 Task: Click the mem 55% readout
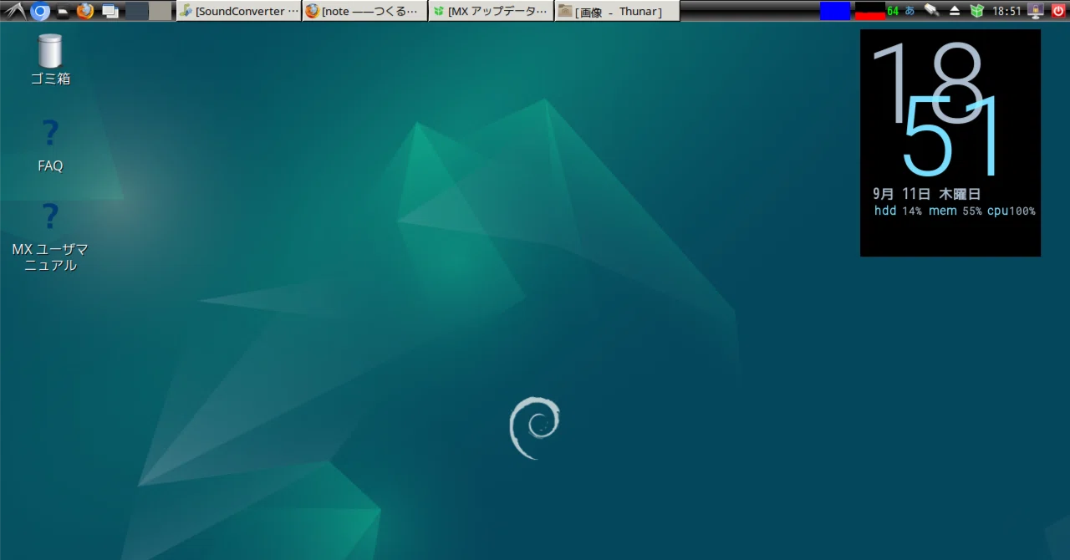click(x=955, y=211)
